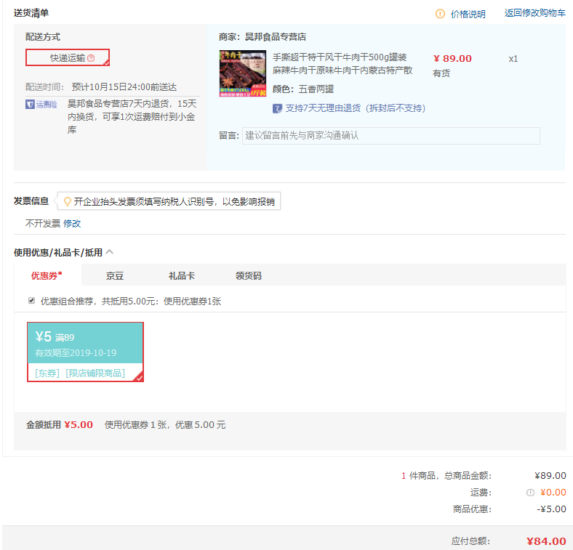Switch to the 礼品卡 tab

182,276
